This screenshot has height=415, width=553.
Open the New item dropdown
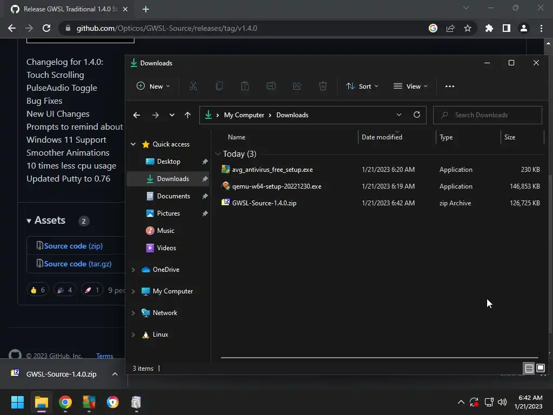(153, 86)
